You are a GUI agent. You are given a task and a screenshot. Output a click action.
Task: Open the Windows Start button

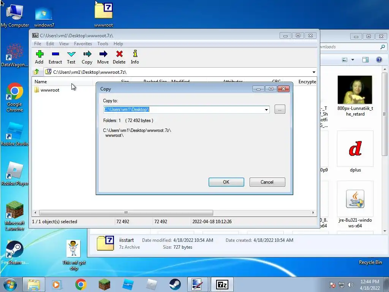point(10,284)
